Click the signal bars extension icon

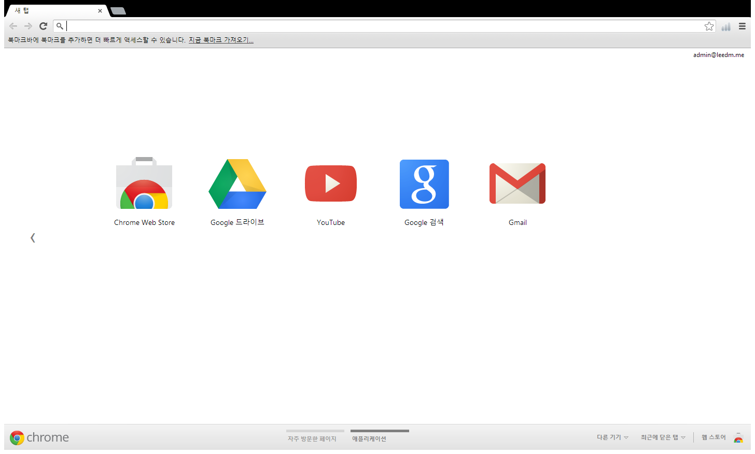pyautogui.click(x=726, y=26)
